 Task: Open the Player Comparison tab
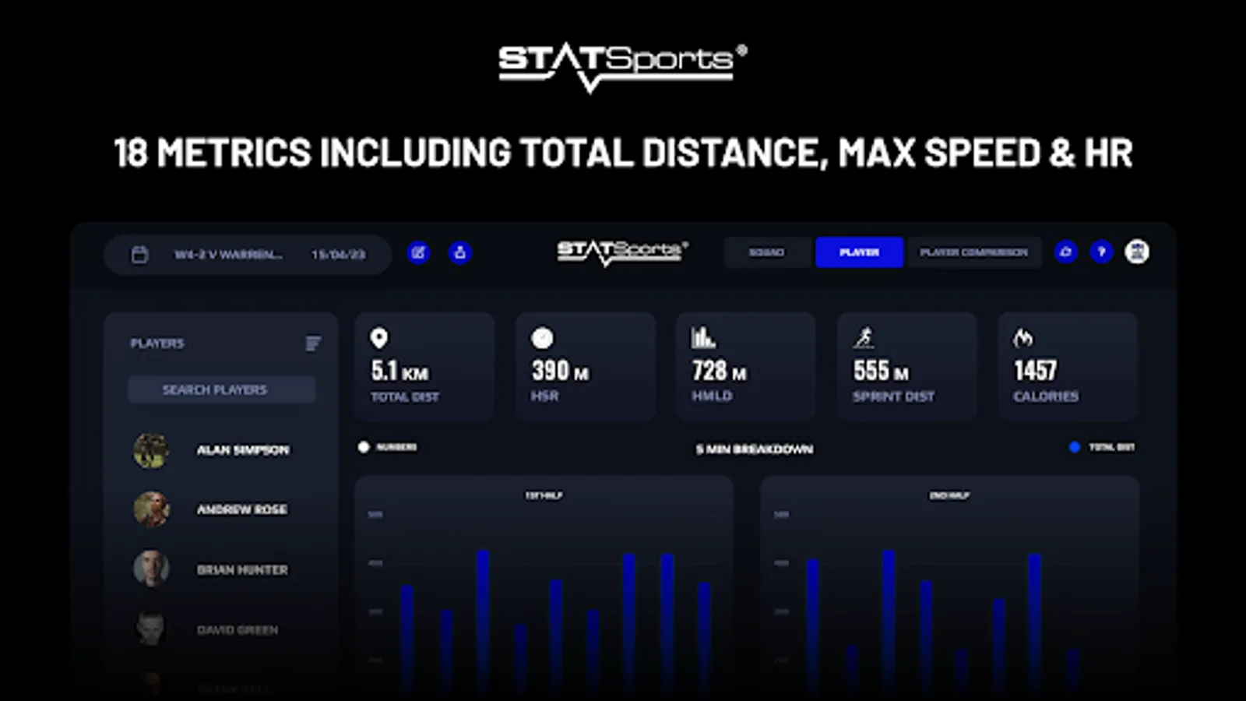pos(974,252)
